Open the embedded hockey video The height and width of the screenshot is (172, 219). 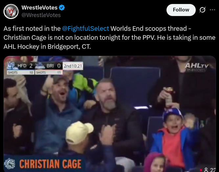pyautogui.click(x=110, y=114)
